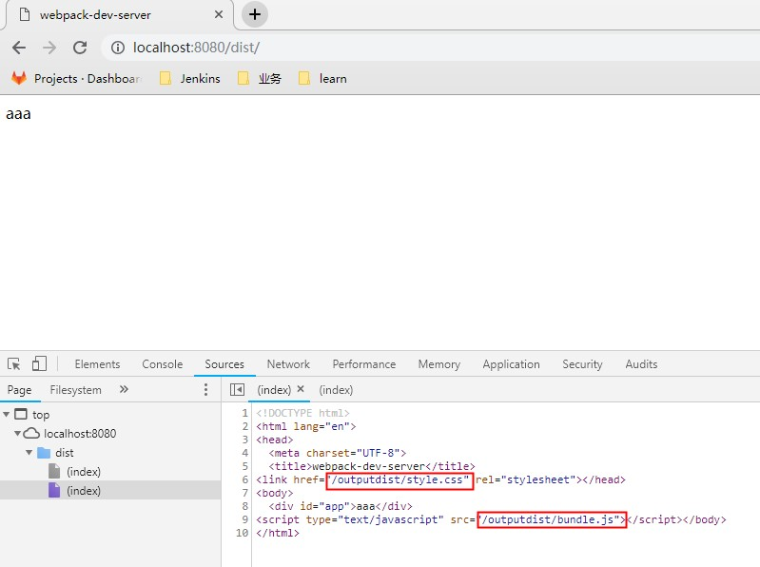
Task: Open the purple (index) file under dist
Action: pyautogui.click(x=84, y=491)
